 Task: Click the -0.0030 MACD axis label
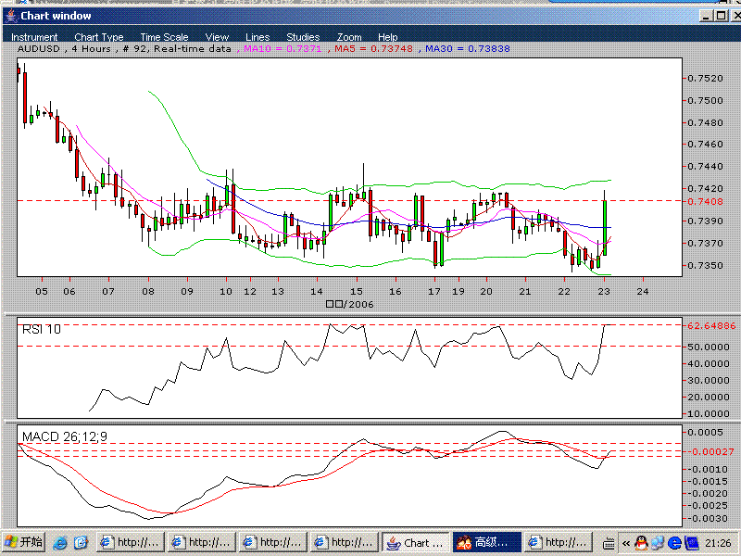click(708, 519)
